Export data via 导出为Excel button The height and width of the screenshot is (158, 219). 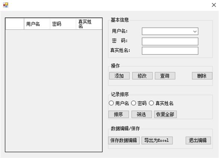(x=157, y=141)
